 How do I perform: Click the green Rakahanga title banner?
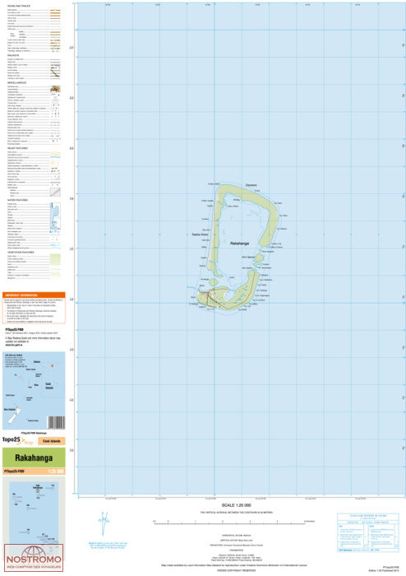tap(34, 458)
